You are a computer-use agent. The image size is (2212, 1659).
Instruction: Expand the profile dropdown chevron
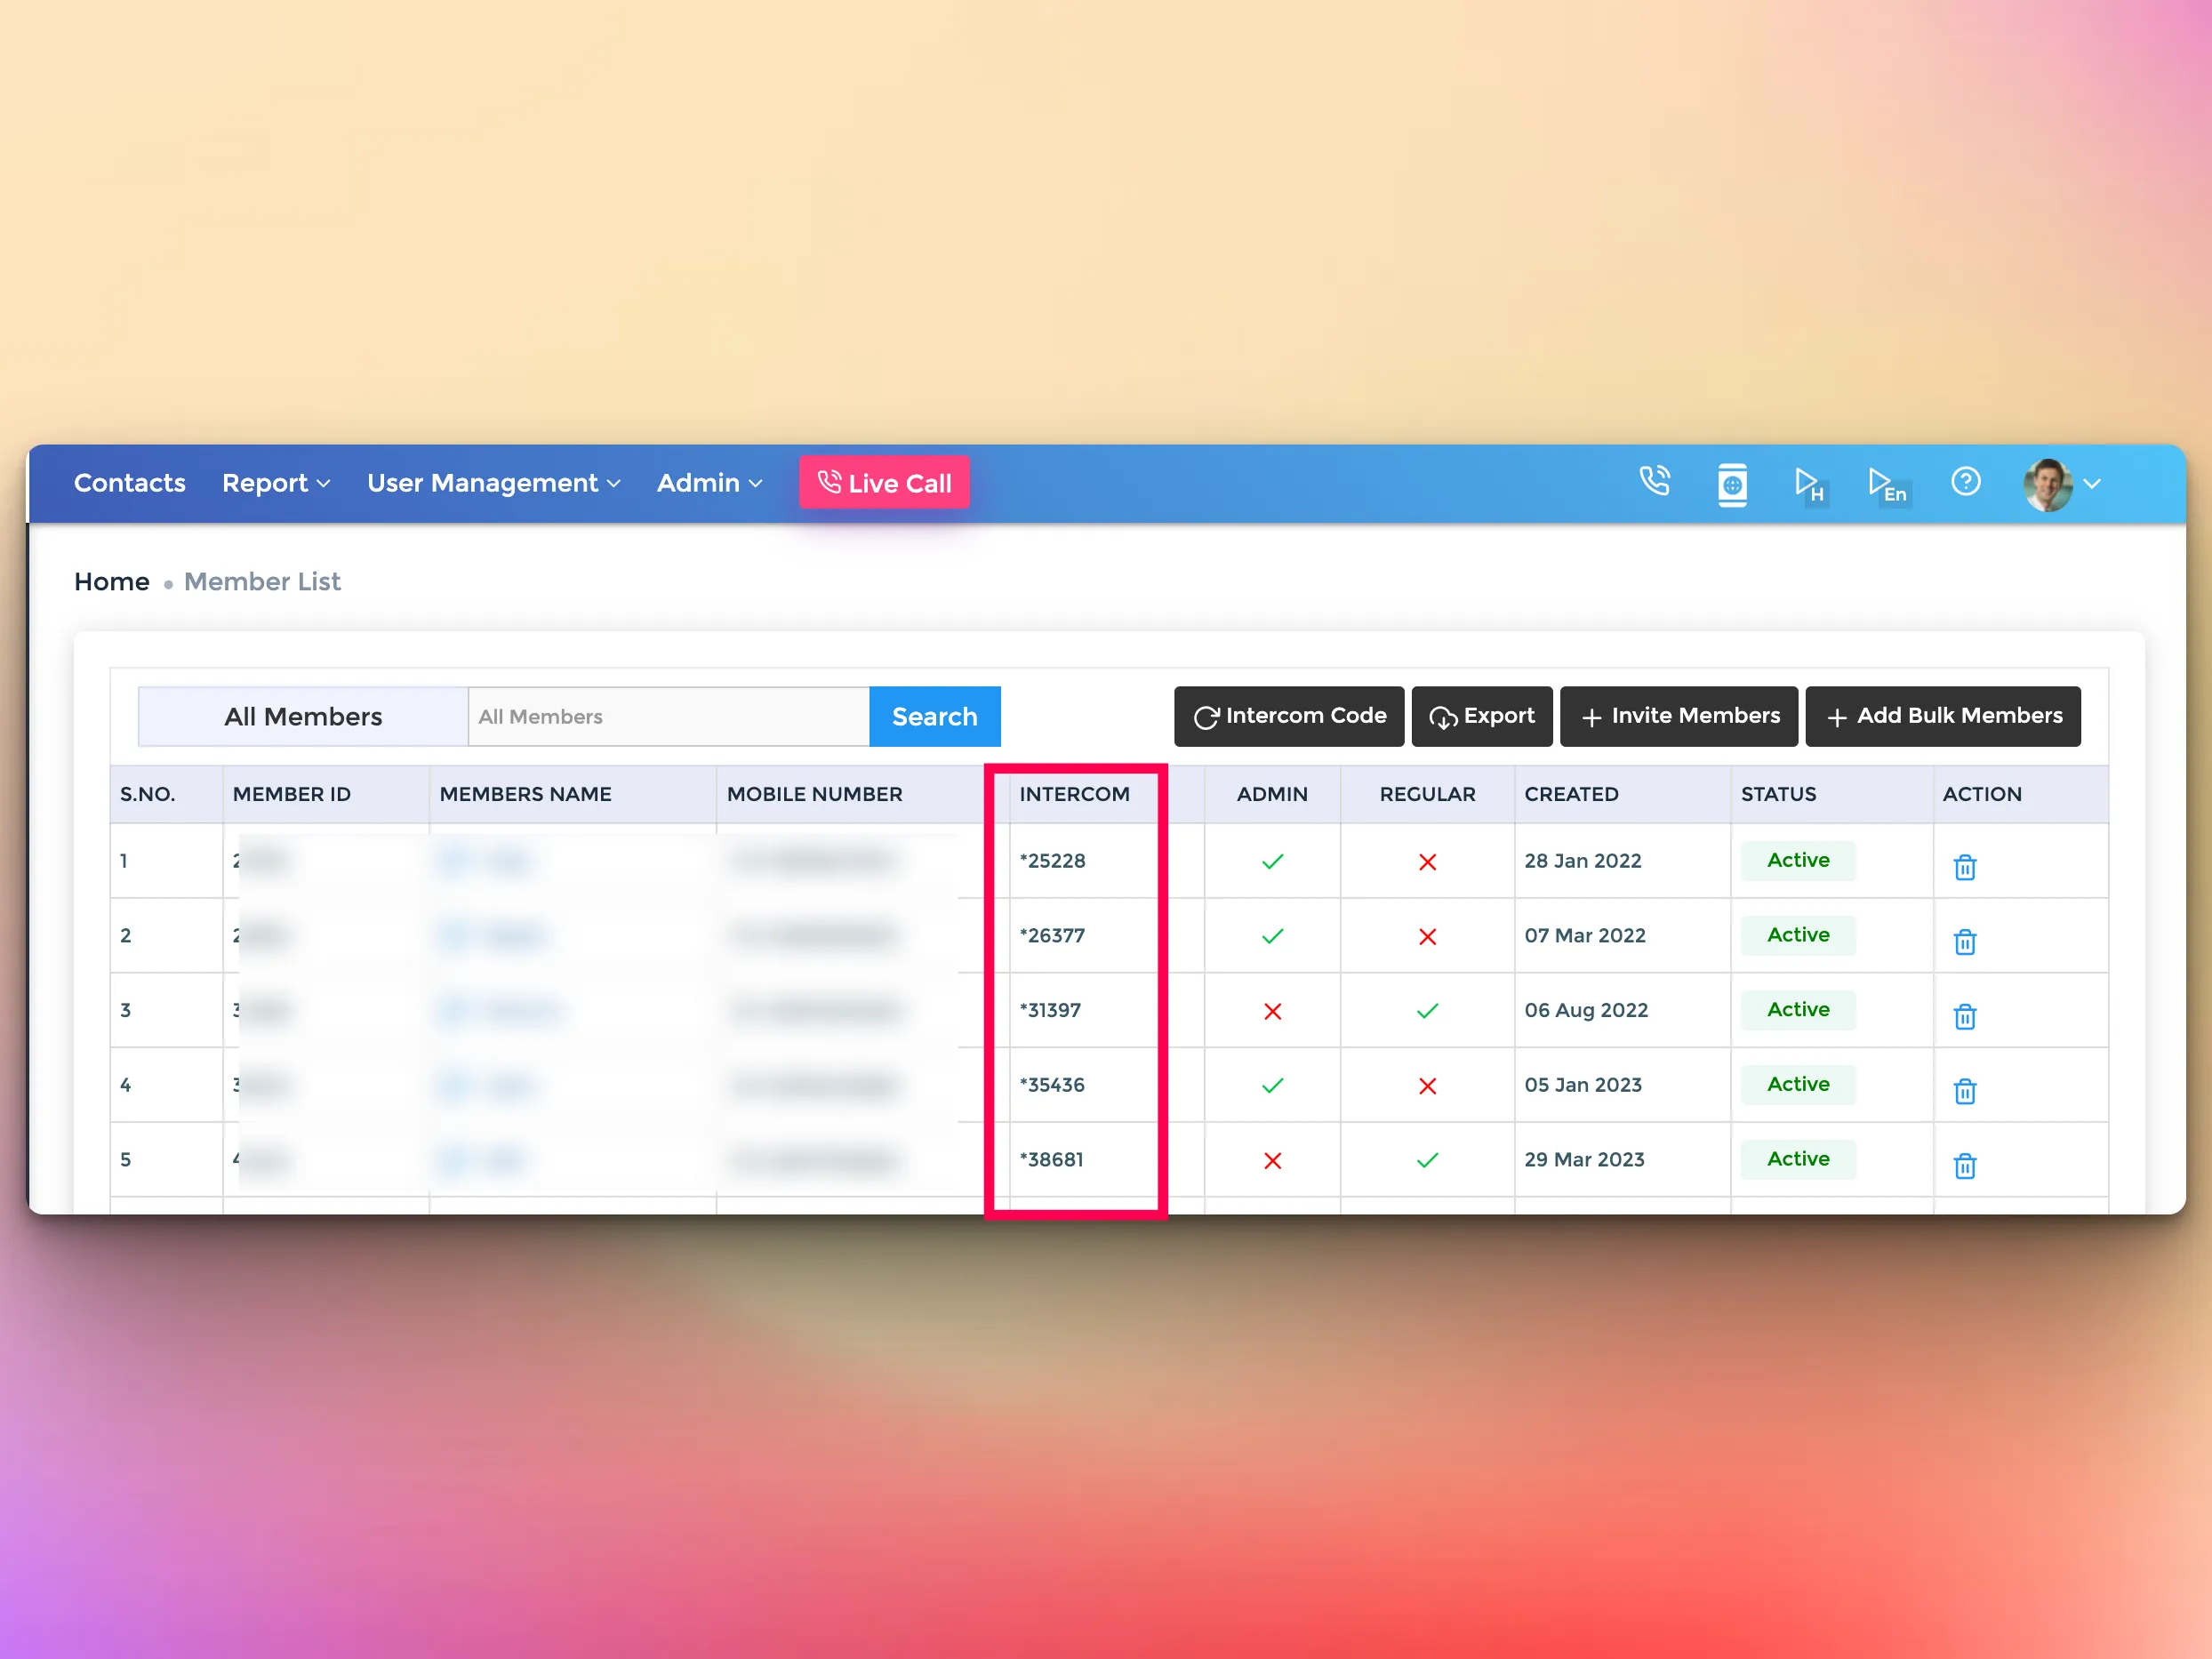click(x=2092, y=484)
